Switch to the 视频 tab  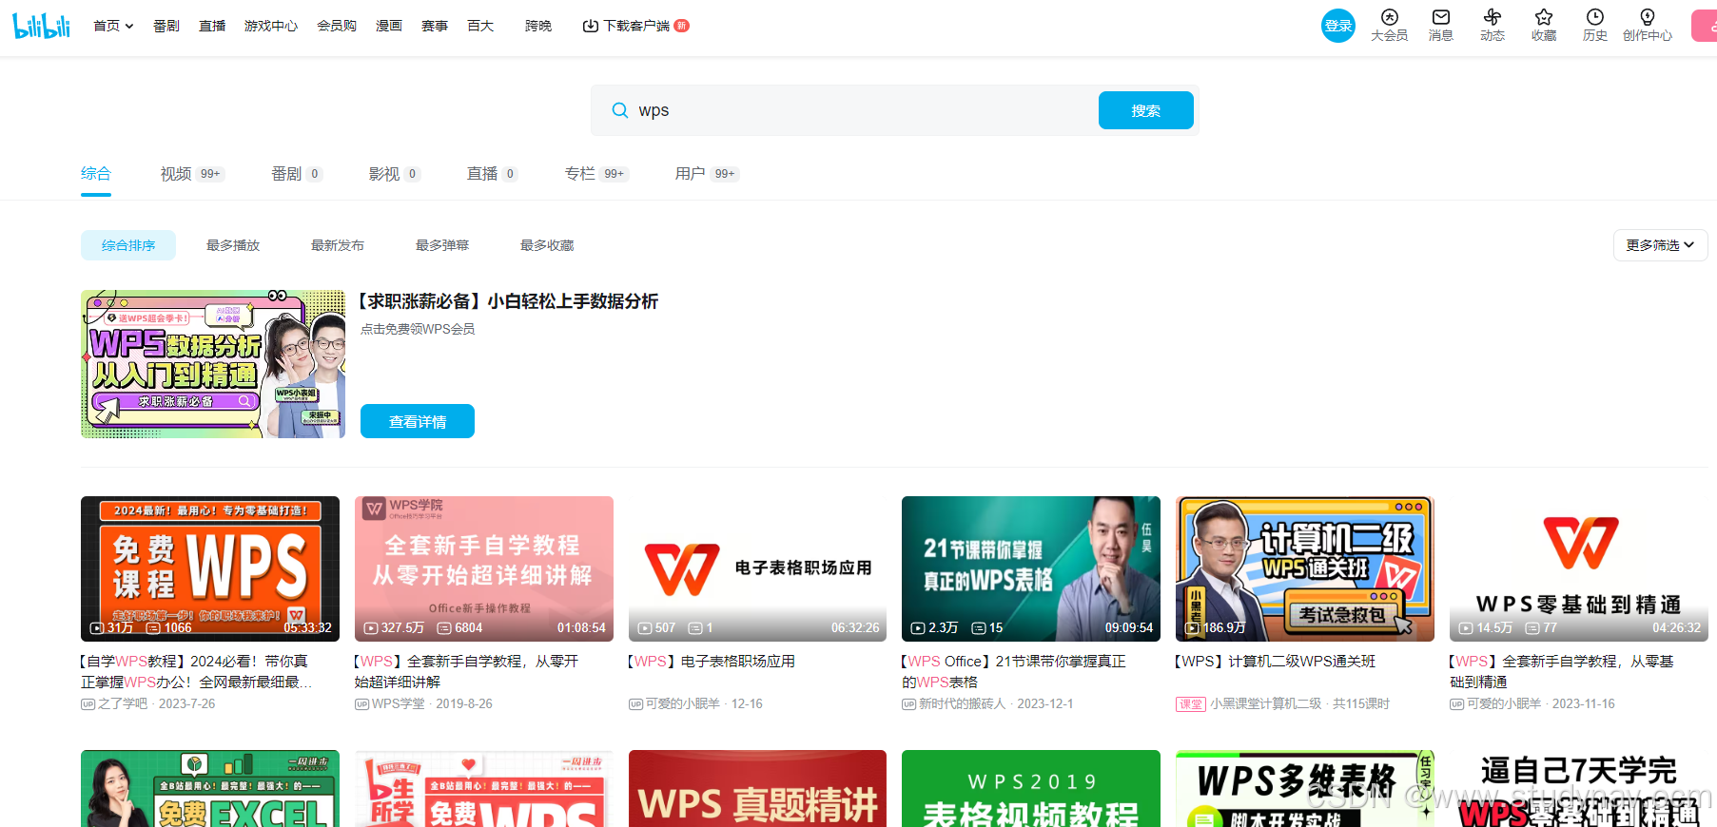[x=192, y=174]
